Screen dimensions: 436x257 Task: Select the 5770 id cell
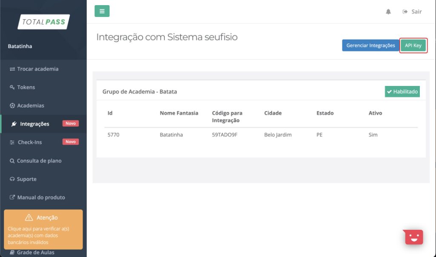coord(113,135)
